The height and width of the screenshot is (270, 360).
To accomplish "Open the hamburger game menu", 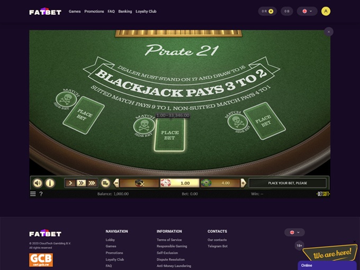I will click(33, 194).
